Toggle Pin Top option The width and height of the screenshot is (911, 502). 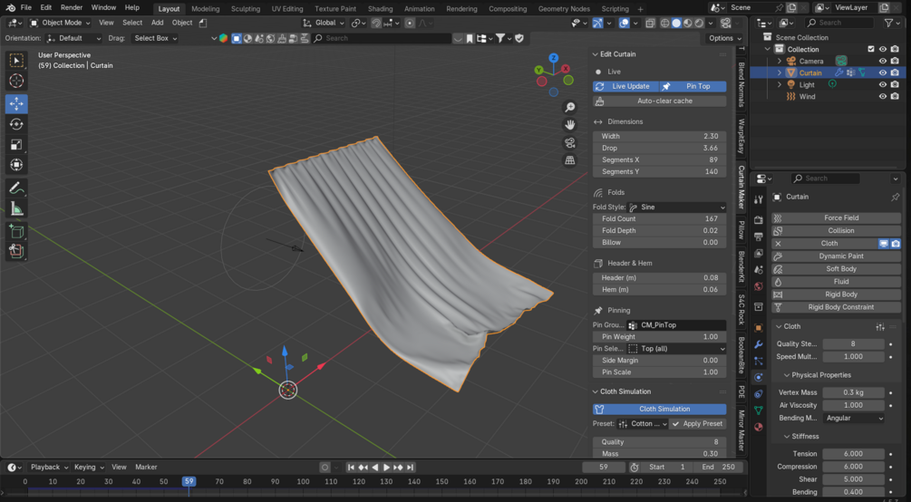(693, 86)
